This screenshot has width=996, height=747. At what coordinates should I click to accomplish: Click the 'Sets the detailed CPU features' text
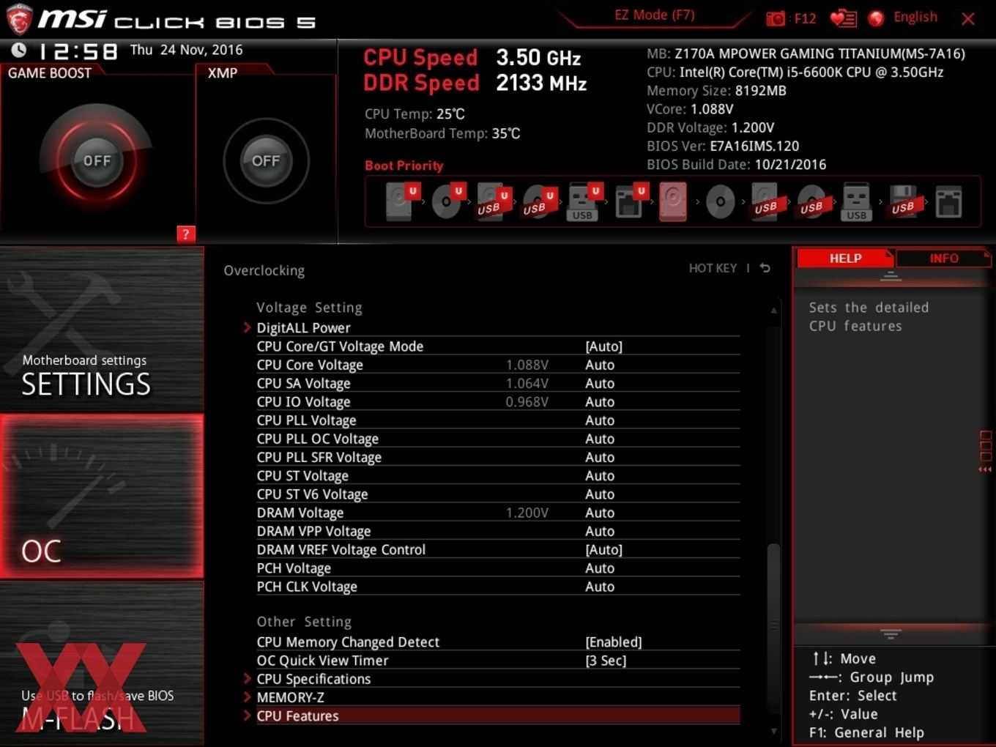point(869,316)
